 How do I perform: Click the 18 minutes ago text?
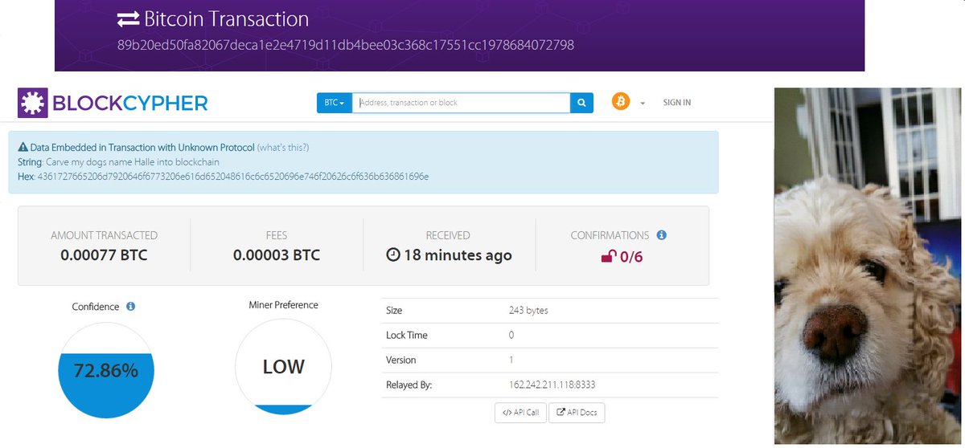458,255
